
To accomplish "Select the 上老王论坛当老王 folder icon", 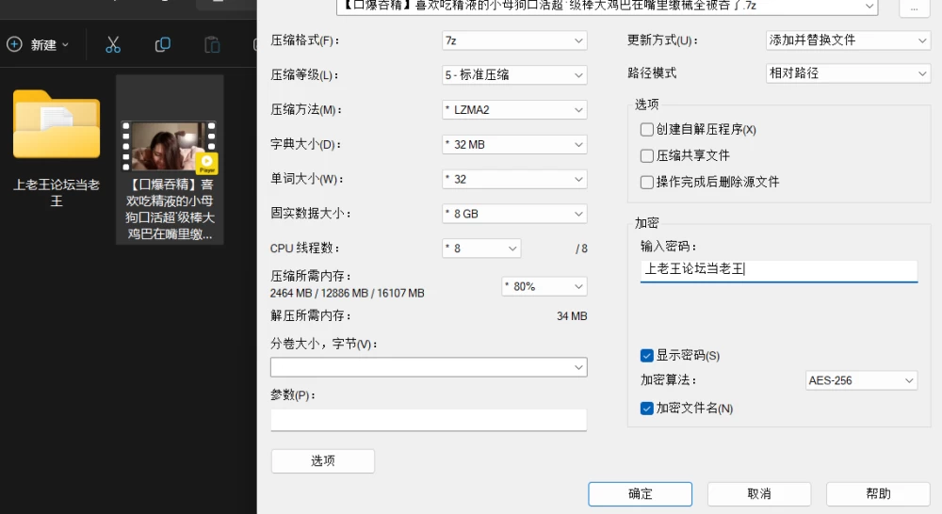I will 57,123.
